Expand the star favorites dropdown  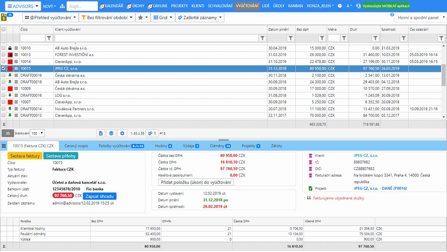tap(143, 18)
